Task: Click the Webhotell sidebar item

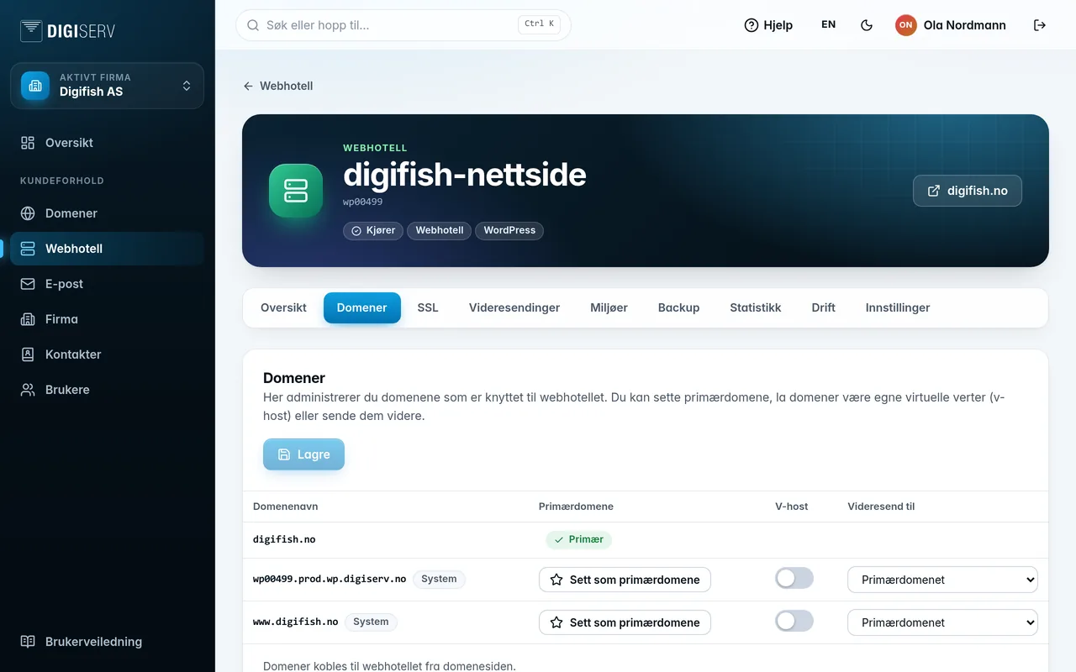Action: pyautogui.click(x=107, y=249)
